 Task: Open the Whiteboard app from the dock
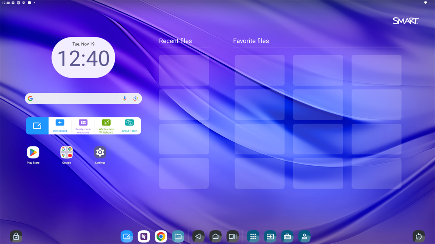127,236
